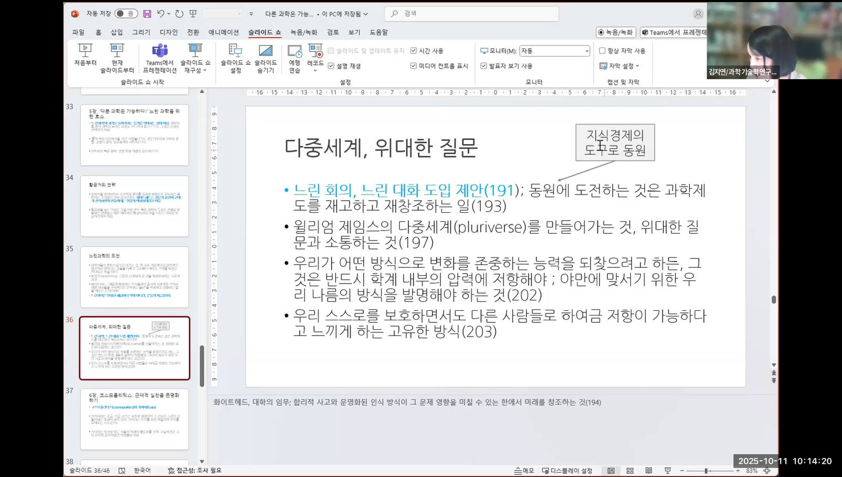Viewport: 842px width, 477px height.
Task: Open the Insert (삽입) ribbon tab
Action: click(x=117, y=32)
